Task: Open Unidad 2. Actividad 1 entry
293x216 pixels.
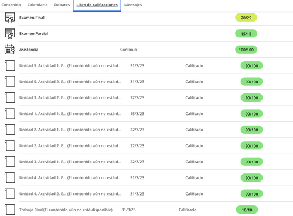Action: point(70,130)
